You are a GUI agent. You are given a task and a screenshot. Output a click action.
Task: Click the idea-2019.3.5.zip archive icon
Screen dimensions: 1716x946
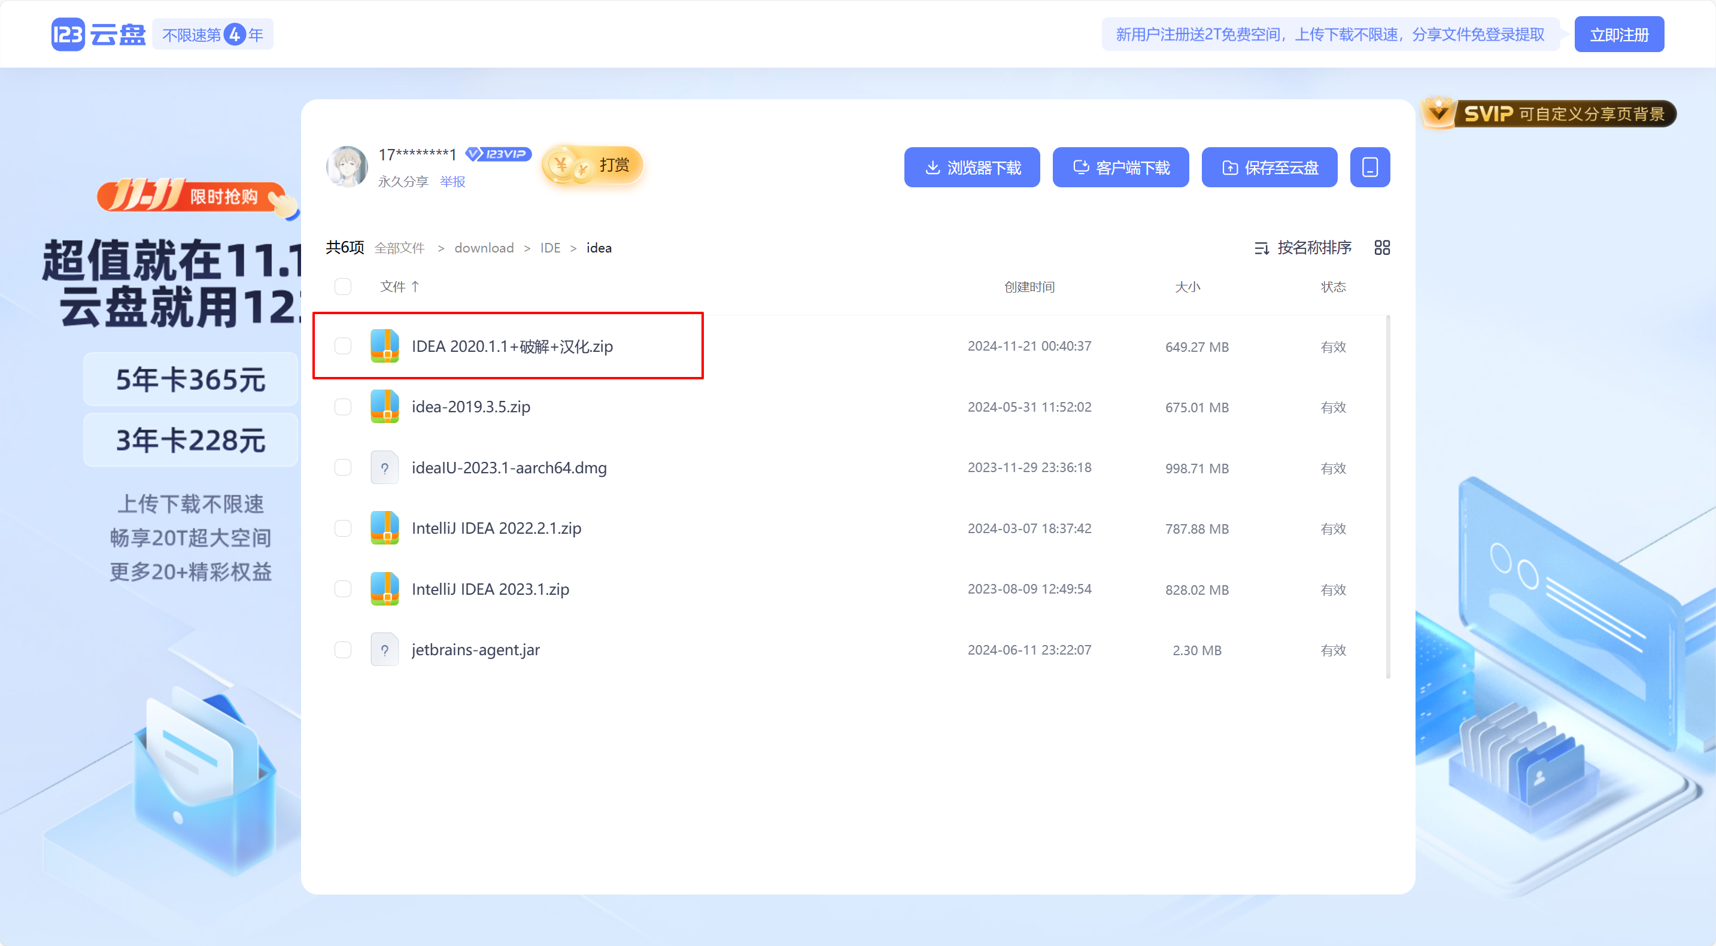coord(384,407)
